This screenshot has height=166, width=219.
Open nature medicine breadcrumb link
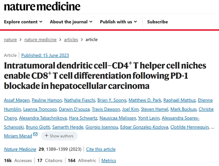[40, 40]
